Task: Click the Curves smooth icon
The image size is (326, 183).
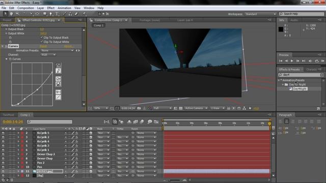Action: [x=58, y=92]
